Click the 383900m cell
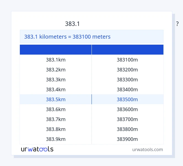This screenshot has width=183, height=166. [127, 139]
